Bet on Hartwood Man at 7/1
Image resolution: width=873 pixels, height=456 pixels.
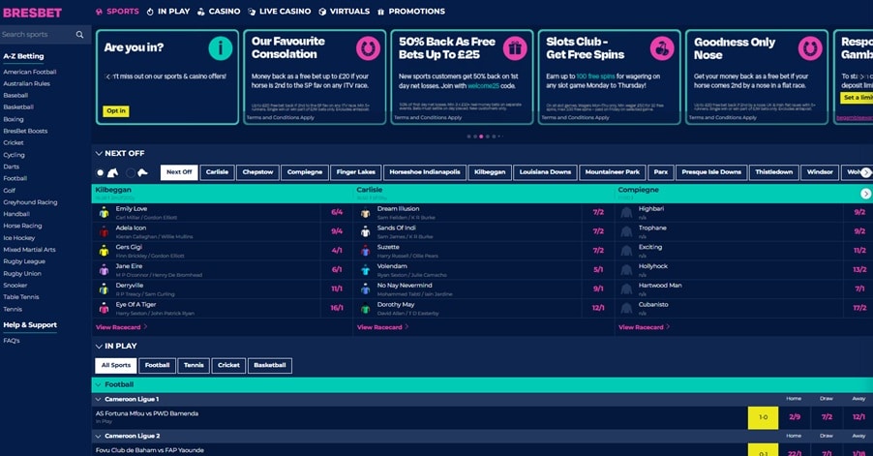click(x=859, y=289)
